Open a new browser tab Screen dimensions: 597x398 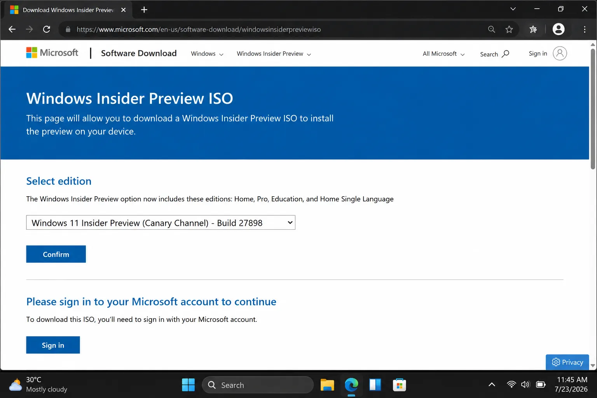pyautogui.click(x=144, y=10)
